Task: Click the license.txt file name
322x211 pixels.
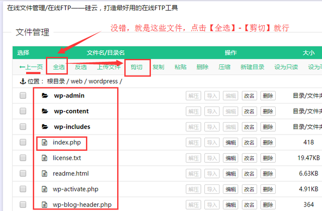Action: pyautogui.click(x=67, y=158)
